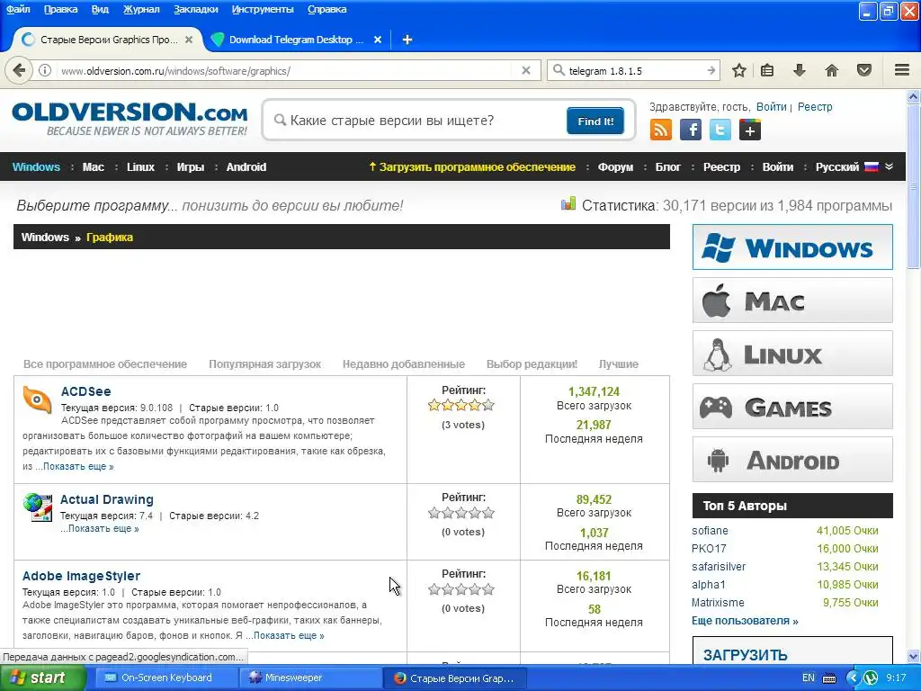This screenshot has width=921, height=691.
Task: Stop loading with the X in address bar
Action: pyautogui.click(x=526, y=70)
